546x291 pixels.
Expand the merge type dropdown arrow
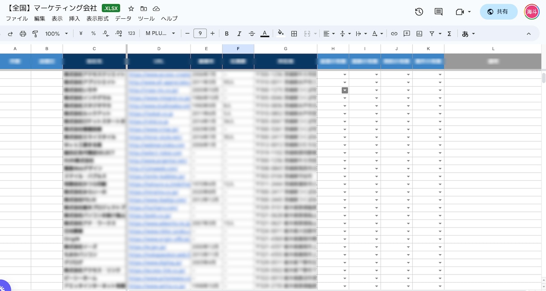pyautogui.click(x=316, y=34)
